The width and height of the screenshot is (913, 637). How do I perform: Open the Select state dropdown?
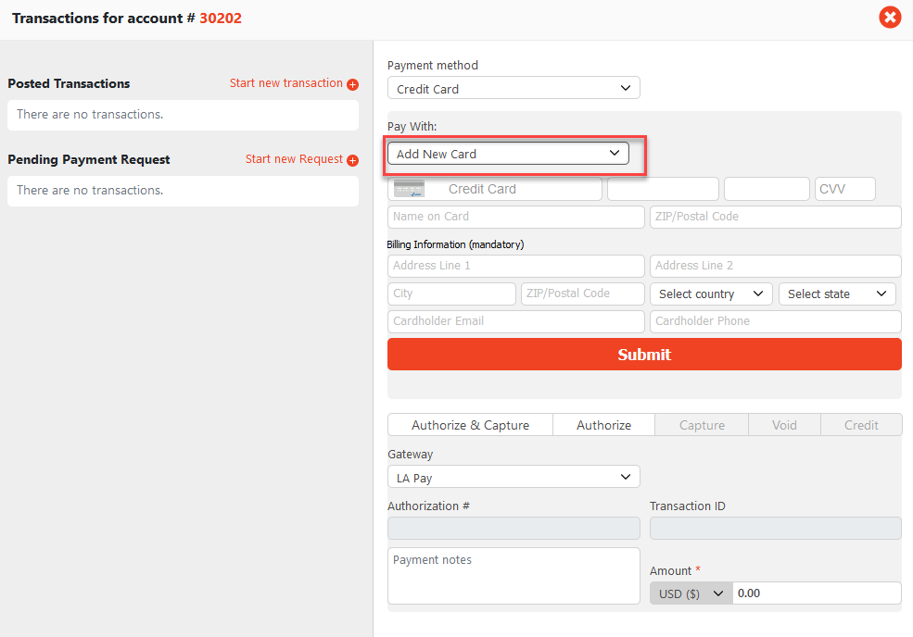(837, 294)
